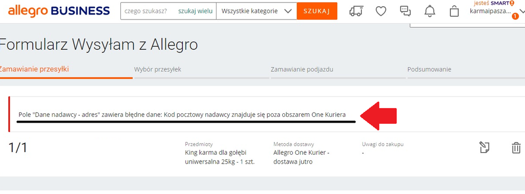
Task: Click the Dane nadawcy error message text
Action: click(x=182, y=115)
